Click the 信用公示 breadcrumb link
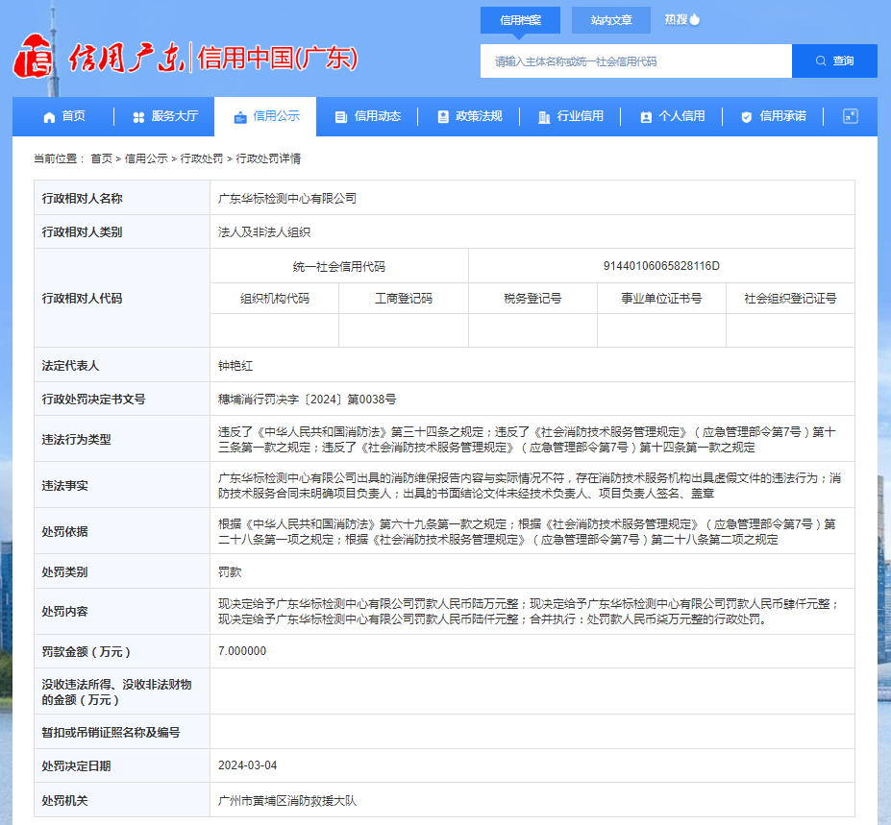Screen dimensions: 891x825 click(146, 158)
